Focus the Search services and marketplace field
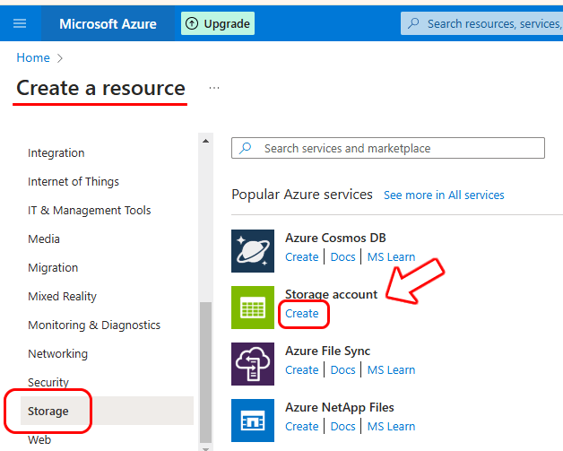Image resolution: width=563 pixels, height=451 pixels. tap(388, 148)
